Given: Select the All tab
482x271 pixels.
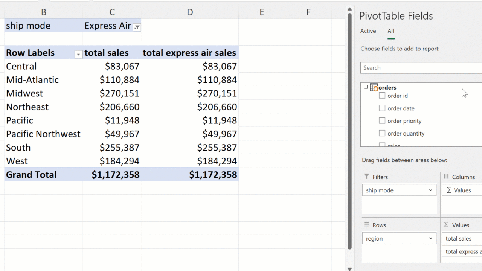Looking at the screenshot, I should point(391,31).
